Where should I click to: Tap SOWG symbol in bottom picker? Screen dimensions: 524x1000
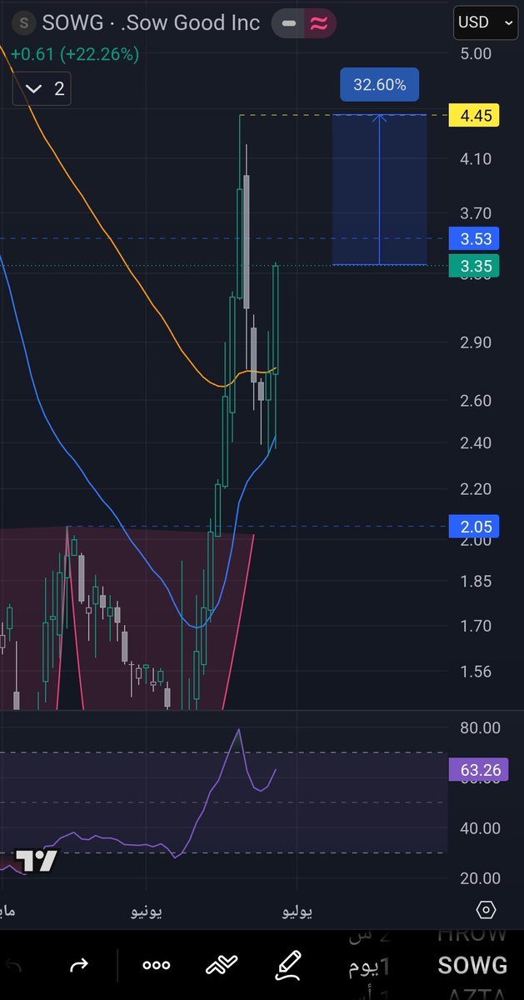click(x=472, y=966)
